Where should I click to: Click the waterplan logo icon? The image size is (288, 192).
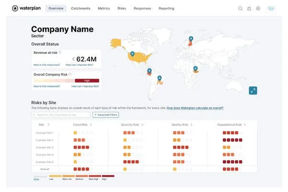(x=15, y=8)
